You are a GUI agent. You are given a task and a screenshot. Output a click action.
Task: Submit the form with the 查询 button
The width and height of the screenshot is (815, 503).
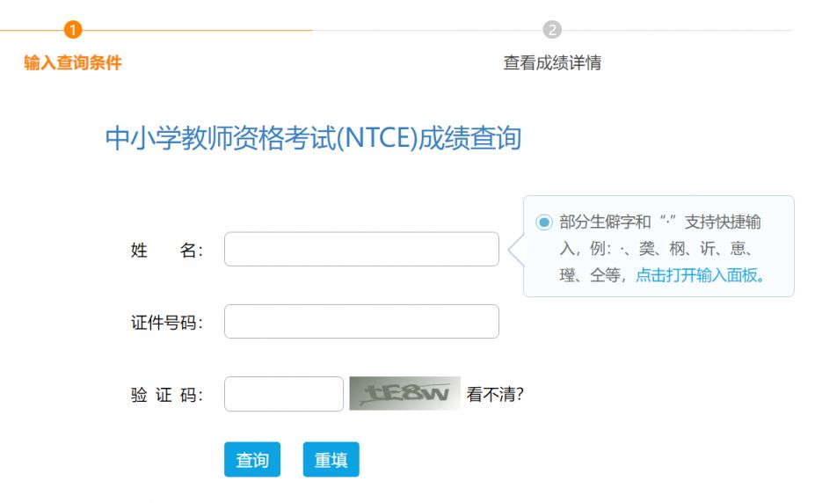point(252,459)
